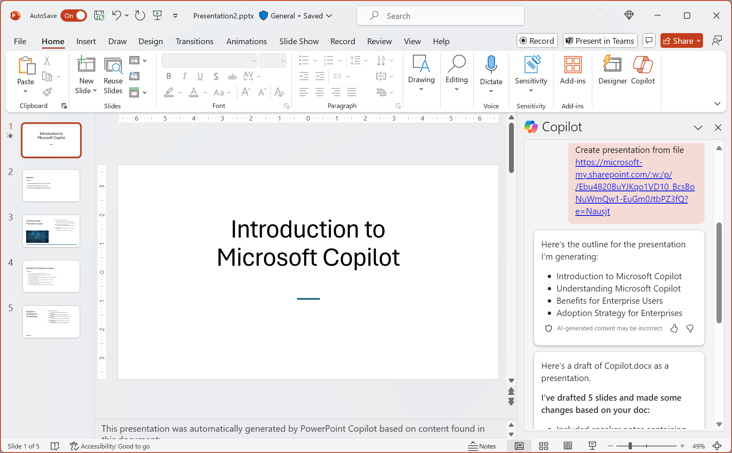Open the Clipboard dialog launcher
This screenshot has height=453, width=732.
64,106
